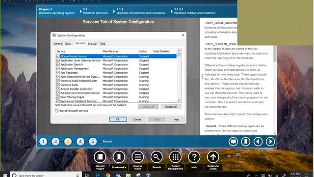Toggle BitLocker Drive Encryption Service checkbox
This screenshot has width=314, height=177.
pyautogui.click(x=58, y=93)
